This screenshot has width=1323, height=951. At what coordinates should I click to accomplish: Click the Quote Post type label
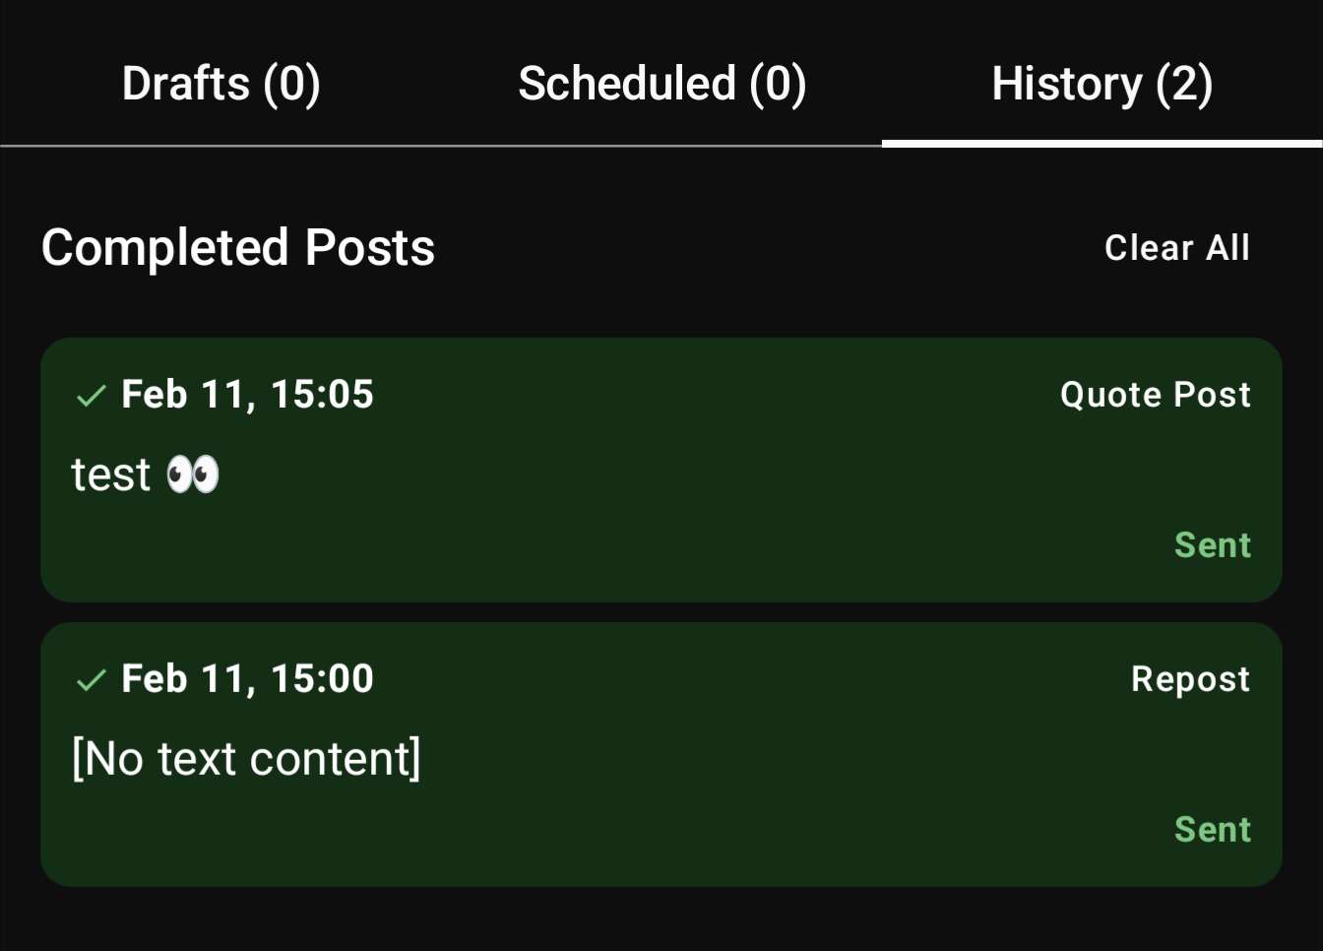click(x=1155, y=395)
